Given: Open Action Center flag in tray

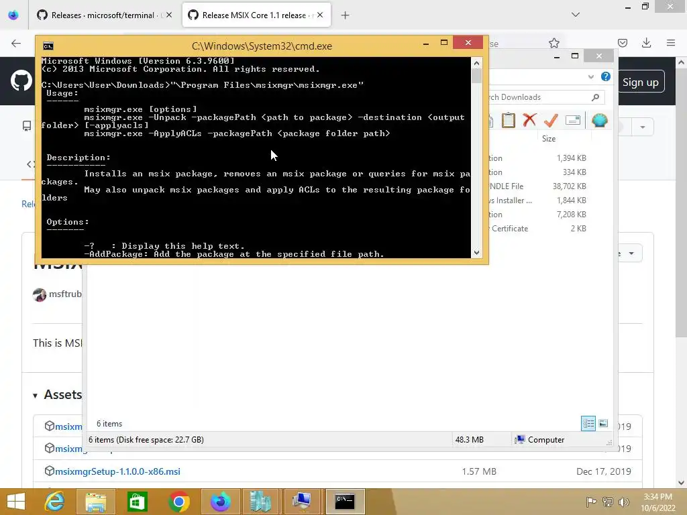Looking at the screenshot, I should (x=592, y=502).
